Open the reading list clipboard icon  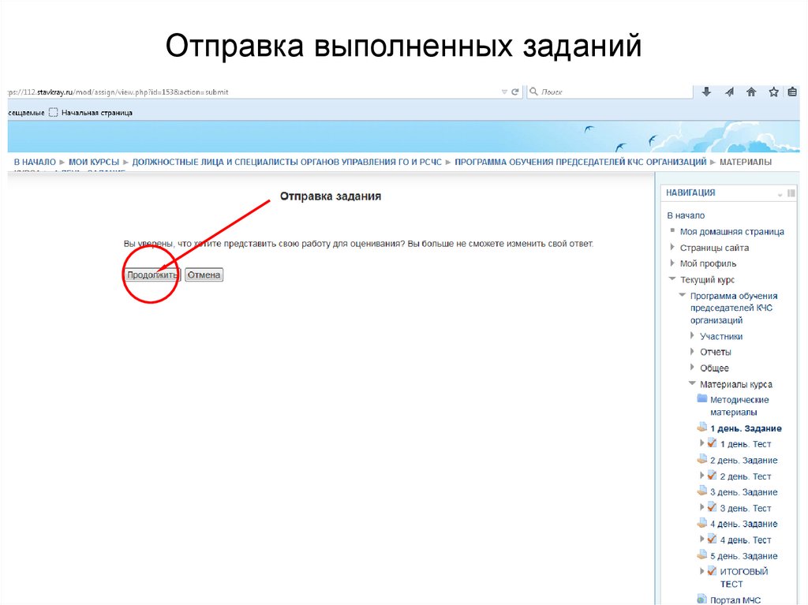[x=793, y=92]
